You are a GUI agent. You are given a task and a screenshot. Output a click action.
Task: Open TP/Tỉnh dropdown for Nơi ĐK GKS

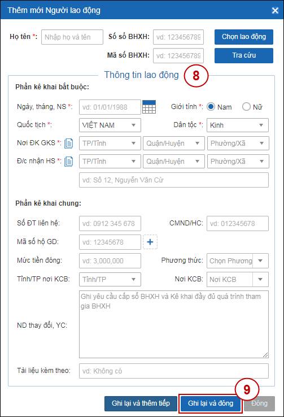point(110,144)
